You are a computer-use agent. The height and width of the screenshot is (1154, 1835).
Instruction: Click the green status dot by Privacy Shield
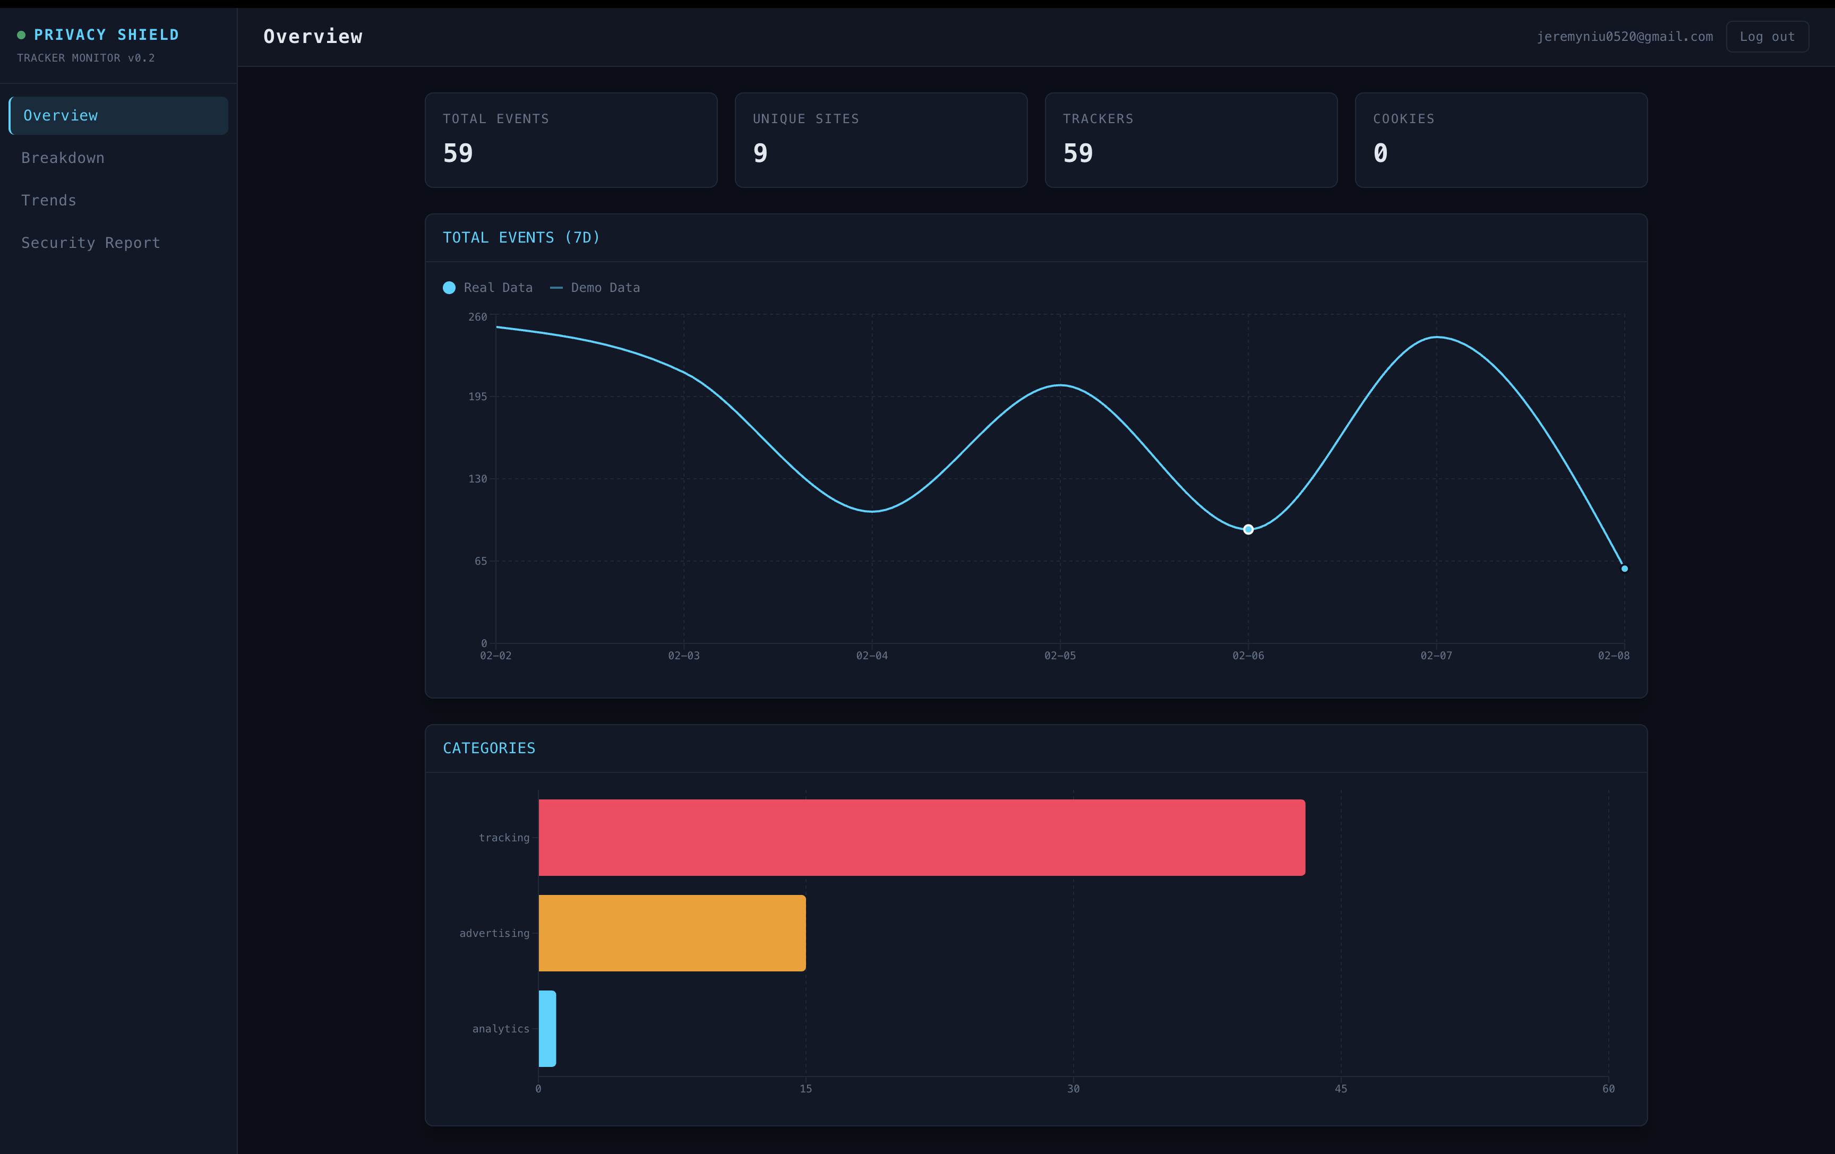coord(21,35)
